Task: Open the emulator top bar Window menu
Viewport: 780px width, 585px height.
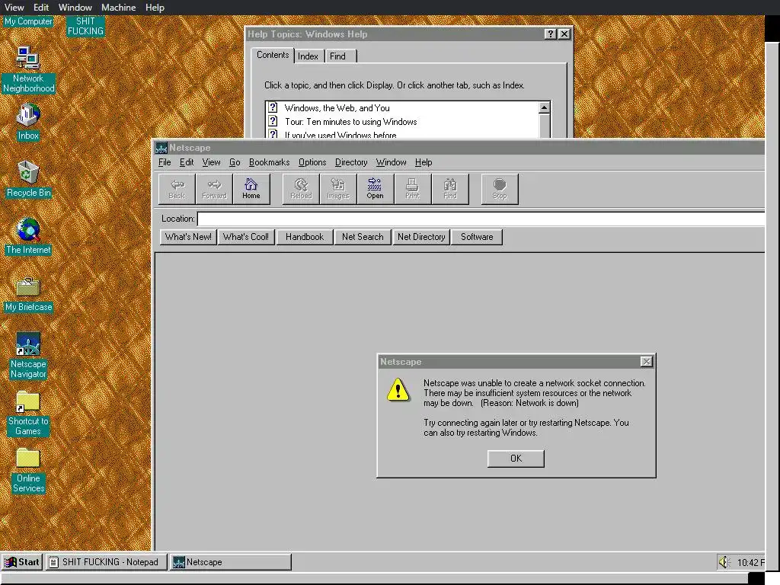Action: [x=75, y=8]
